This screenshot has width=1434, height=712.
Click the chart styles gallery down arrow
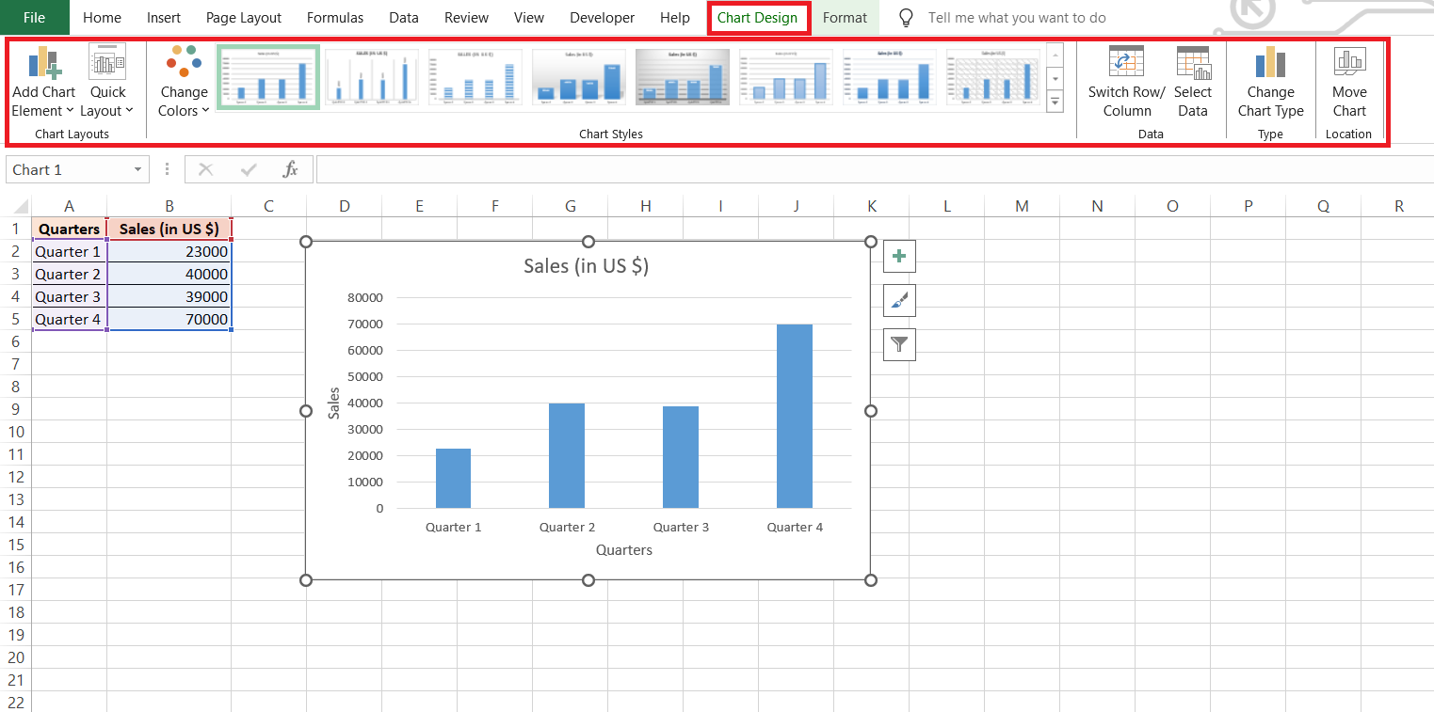point(1055,78)
